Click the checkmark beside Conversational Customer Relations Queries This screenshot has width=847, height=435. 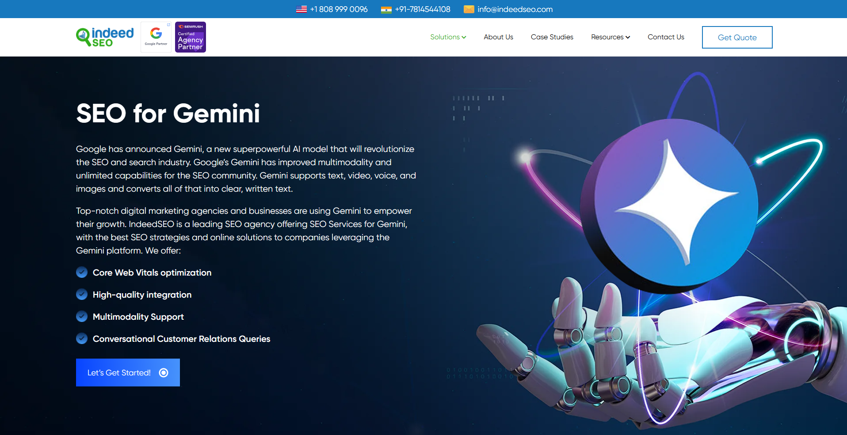click(82, 338)
